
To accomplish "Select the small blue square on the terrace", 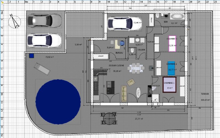I will click(x=32, y=56).
